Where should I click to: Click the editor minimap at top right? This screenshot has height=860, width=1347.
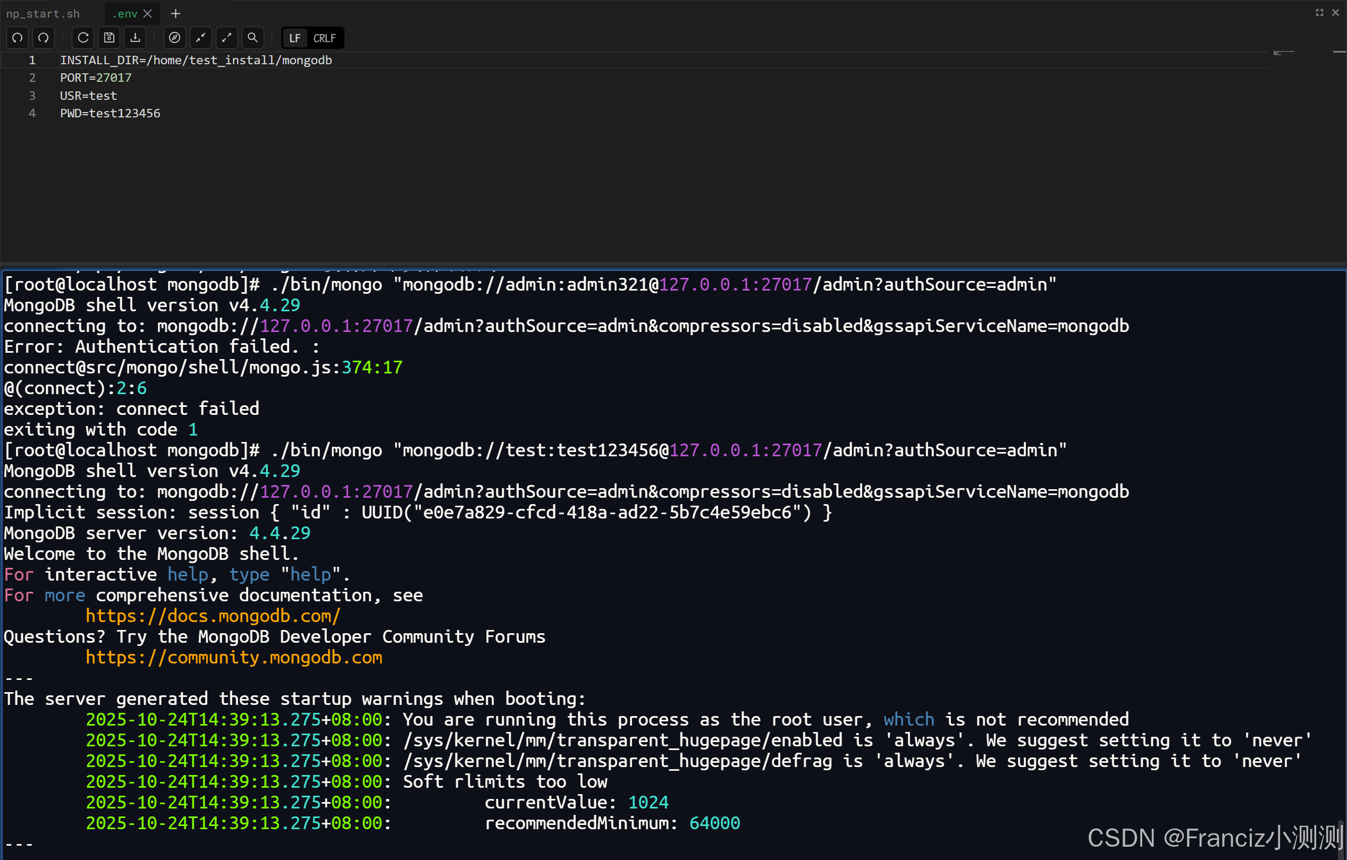pos(1283,53)
